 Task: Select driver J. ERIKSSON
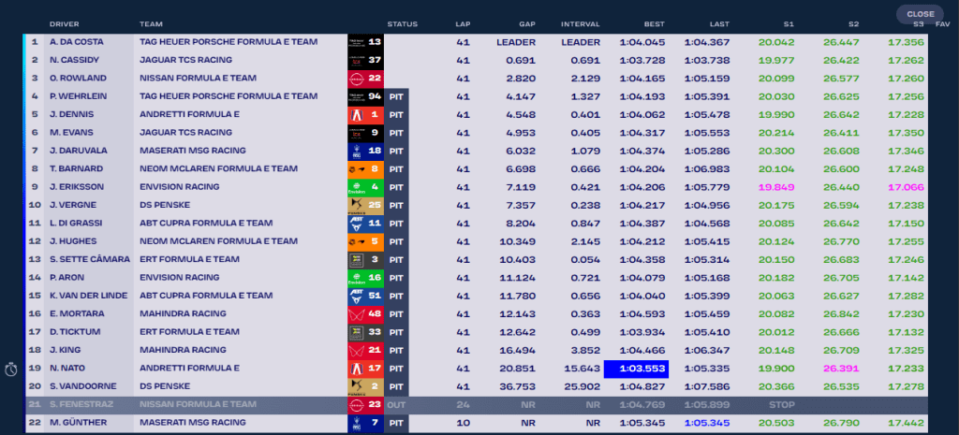pyautogui.click(x=77, y=187)
